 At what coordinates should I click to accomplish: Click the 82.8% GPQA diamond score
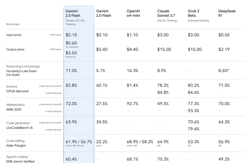(71, 85)
